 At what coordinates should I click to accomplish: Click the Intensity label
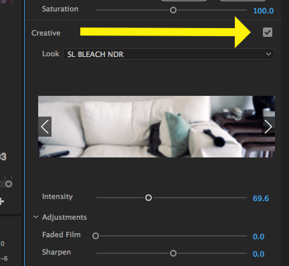click(x=58, y=196)
